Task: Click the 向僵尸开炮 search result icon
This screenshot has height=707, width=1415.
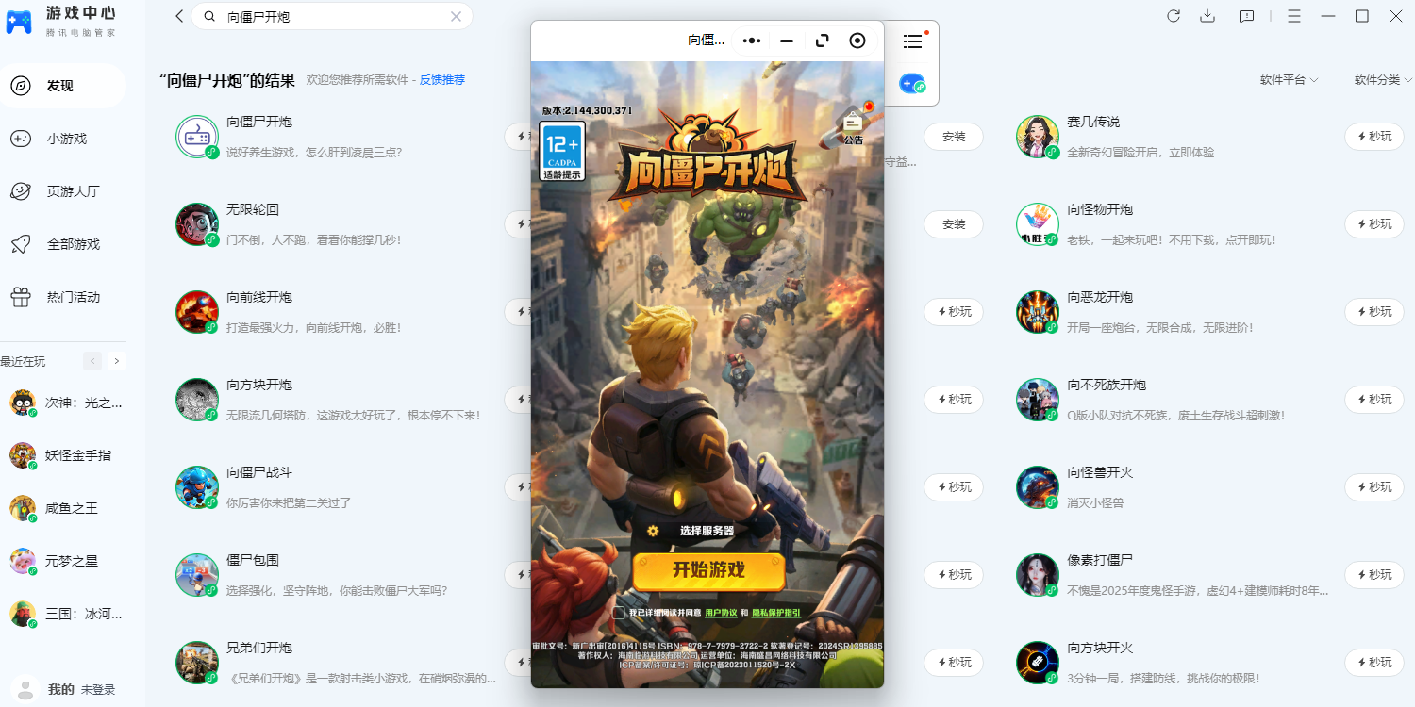Action: pos(197,137)
